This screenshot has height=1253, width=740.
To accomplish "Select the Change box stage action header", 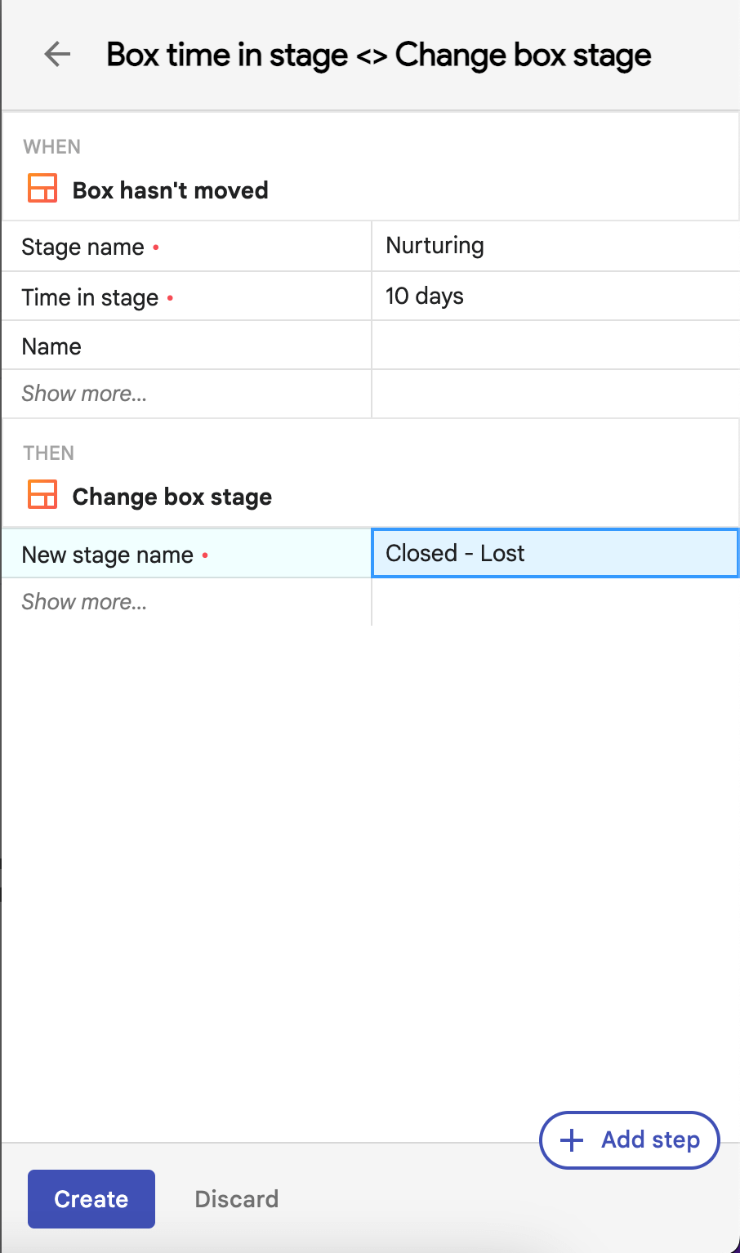I will pos(172,497).
